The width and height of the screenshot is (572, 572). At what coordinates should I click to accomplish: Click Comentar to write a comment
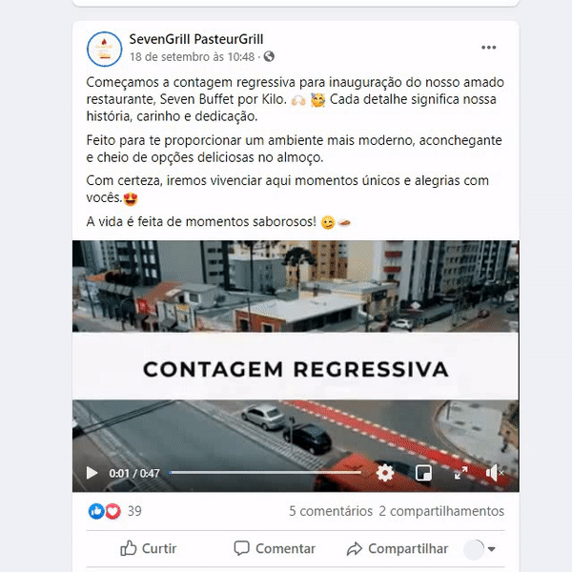pos(275,548)
